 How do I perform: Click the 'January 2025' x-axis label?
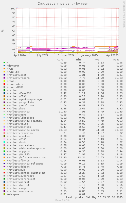click(x=89, y=55)
